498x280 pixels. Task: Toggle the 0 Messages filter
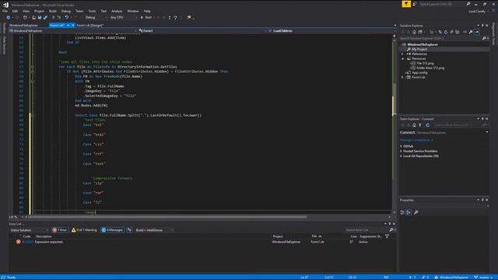(x=112, y=230)
